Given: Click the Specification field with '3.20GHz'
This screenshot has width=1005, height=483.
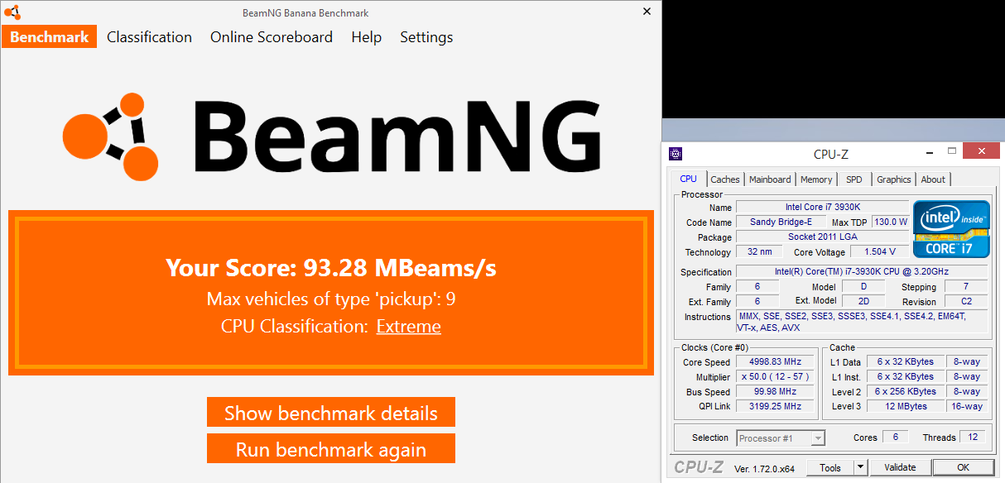Looking at the screenshot, I should [862, 271].
